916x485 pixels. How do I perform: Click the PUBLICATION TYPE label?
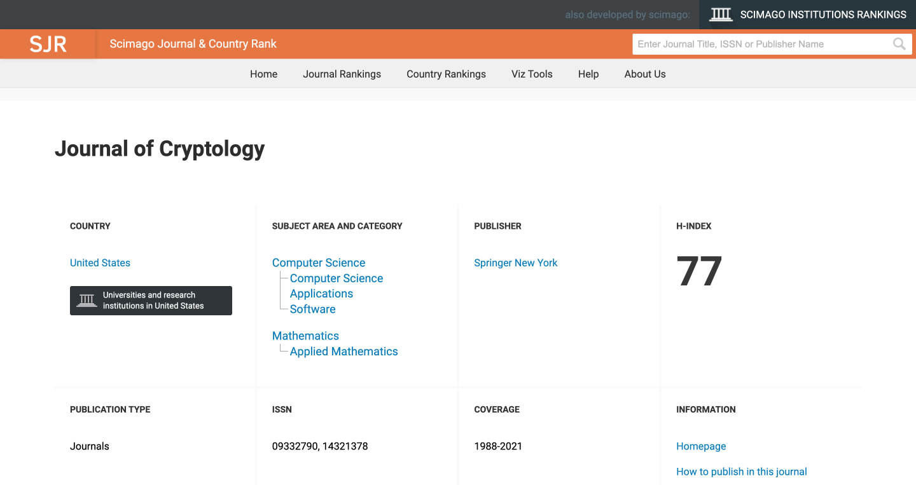[x=110, y=409]
